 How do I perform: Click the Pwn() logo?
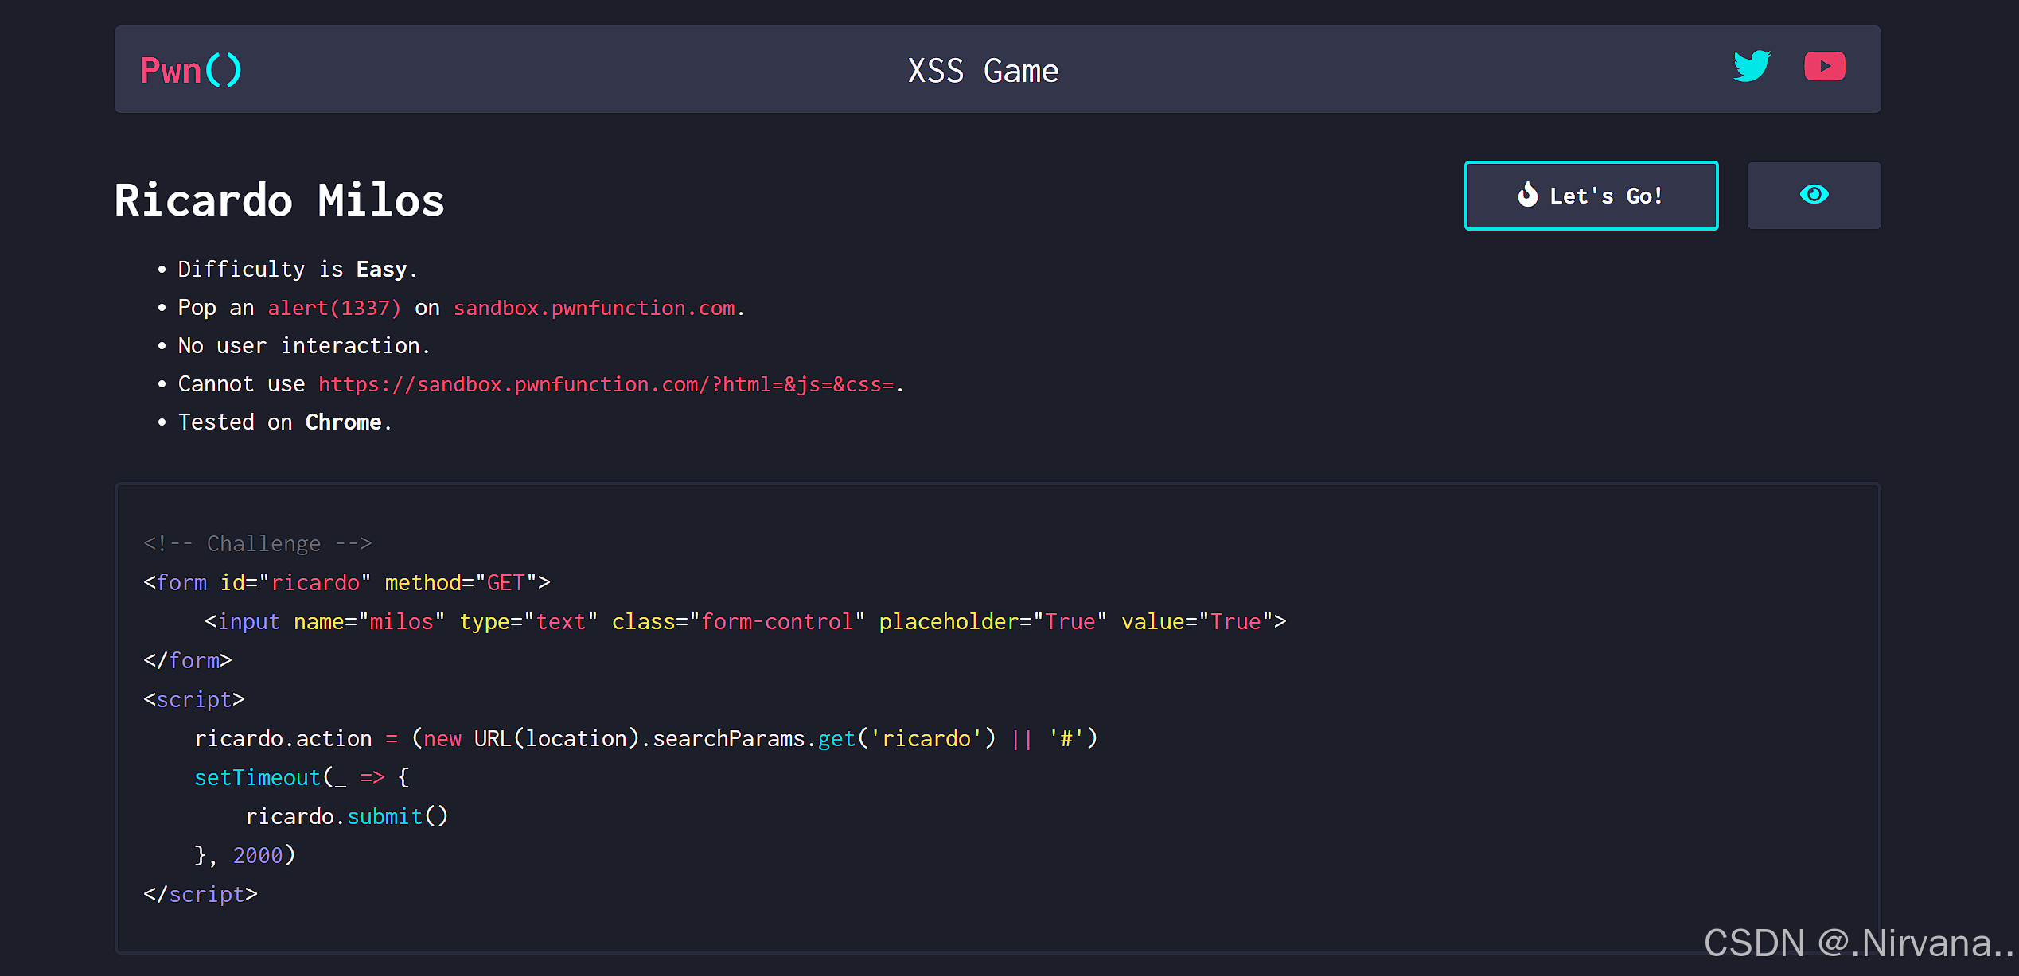coord(191,70)
